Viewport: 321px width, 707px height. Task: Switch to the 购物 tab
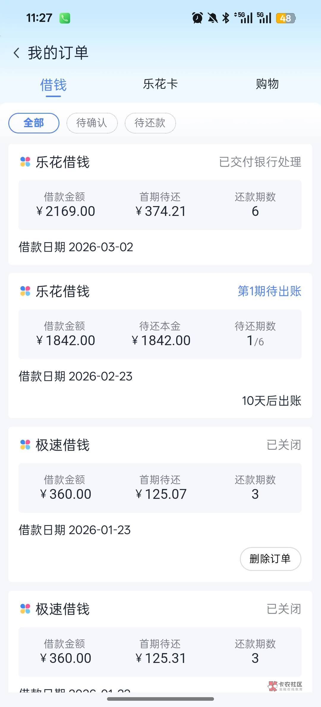[x=267, y=84]
